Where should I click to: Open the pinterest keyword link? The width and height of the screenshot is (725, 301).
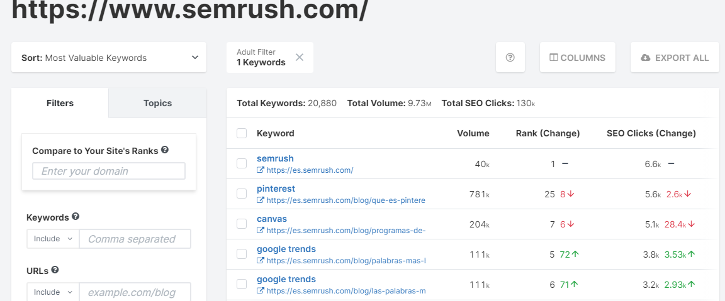[x=276, y=189]
